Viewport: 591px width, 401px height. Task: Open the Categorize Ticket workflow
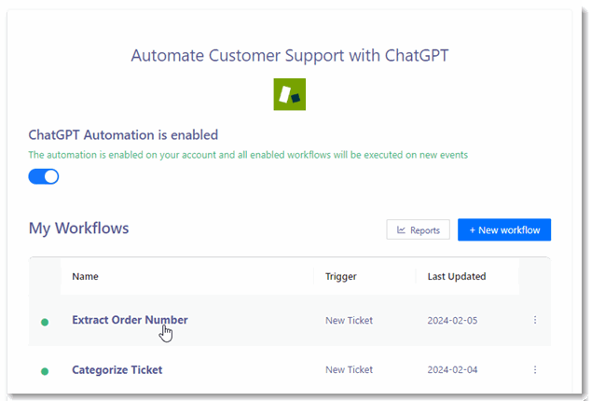pos(117,369)
